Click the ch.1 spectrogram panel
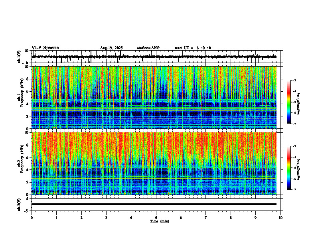The image size is (316, 244). tap(154, 97)
